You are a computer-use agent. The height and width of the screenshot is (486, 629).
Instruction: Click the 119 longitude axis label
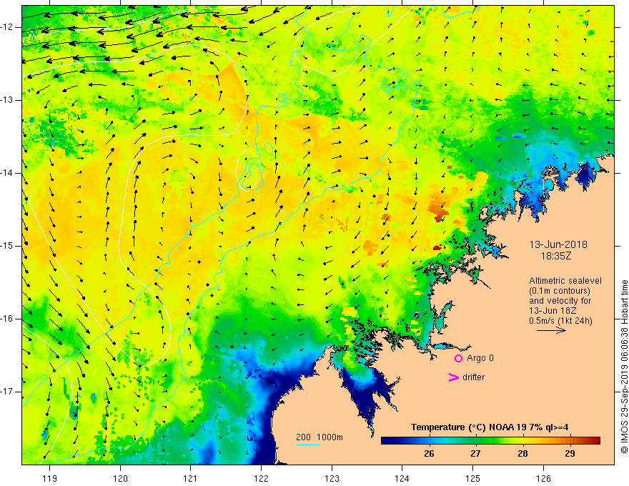point(49,478)
